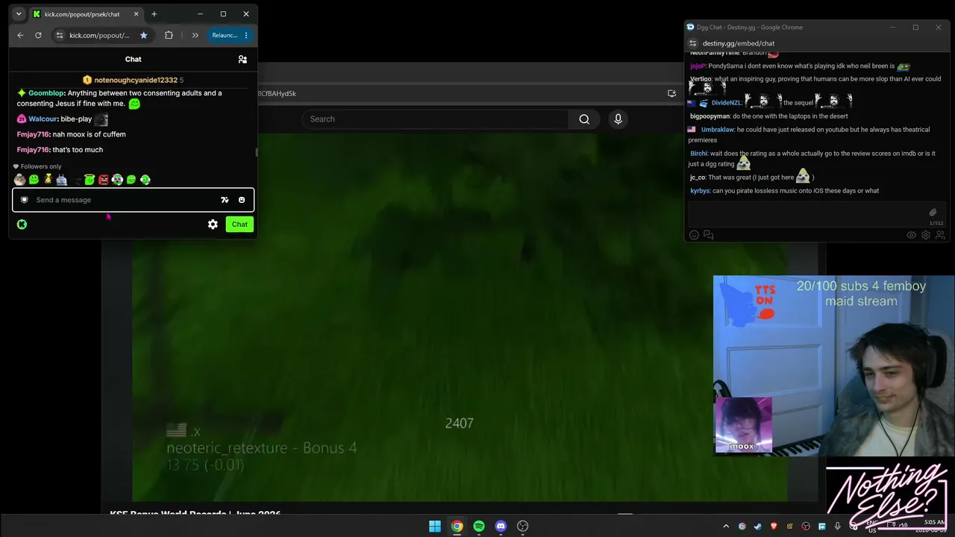Open the Chrome tab search dropdown
The width and height of the screenshot is (955, 537).
[x=19, y=14]
